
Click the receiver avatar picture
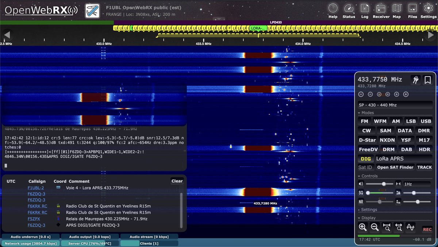(x=93, y=11)
